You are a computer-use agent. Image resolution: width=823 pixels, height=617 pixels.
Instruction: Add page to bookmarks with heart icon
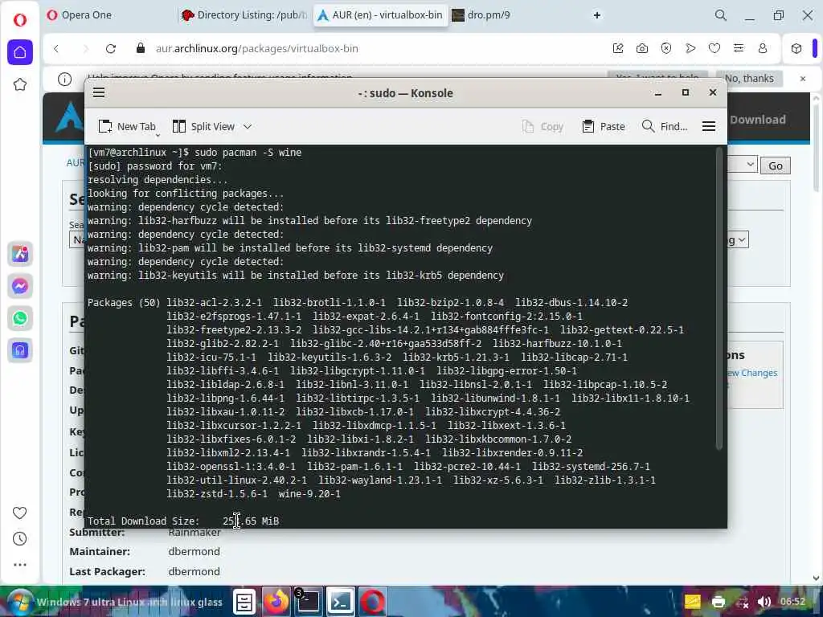tap(714, 48)
